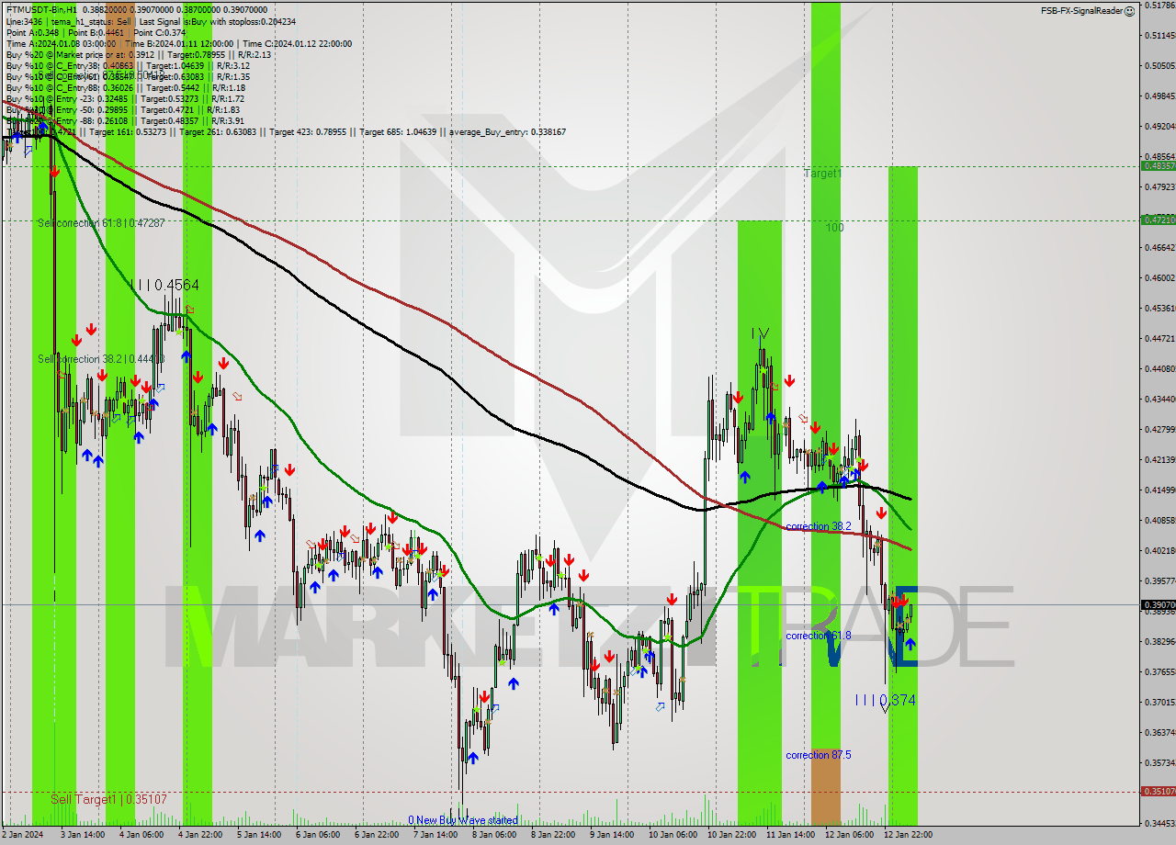The image size is (1176, 845).
Task: Select the 'correction 87.5' blue label
Action: click(818, 755)
